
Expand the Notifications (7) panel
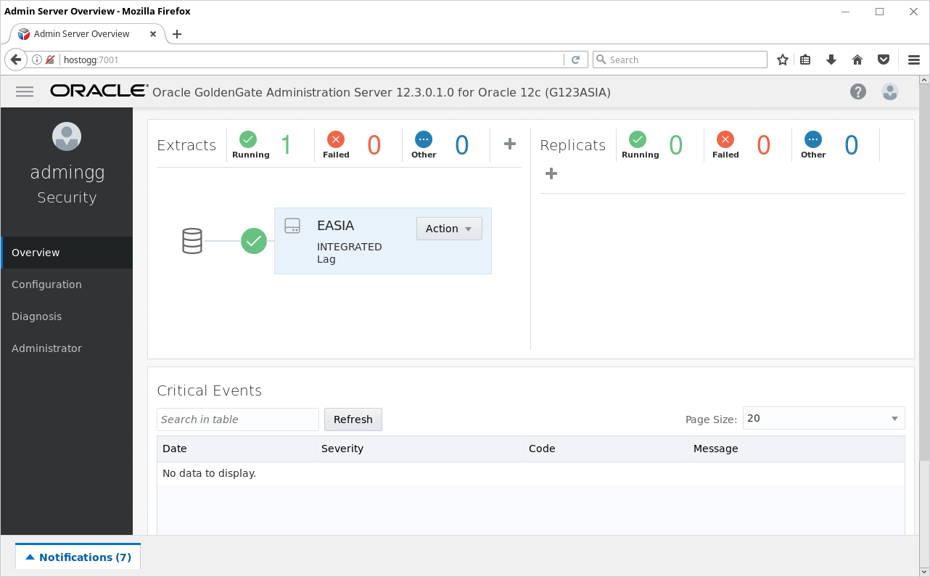[x=78, y=557]
